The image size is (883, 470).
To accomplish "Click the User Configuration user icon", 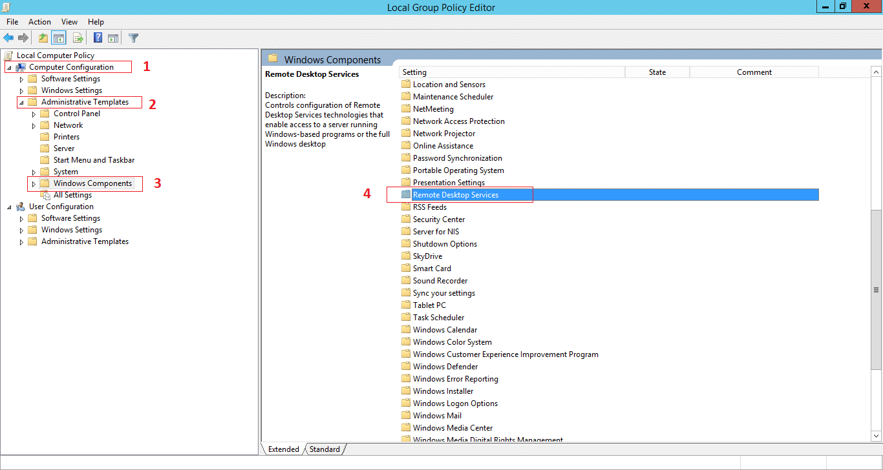I will [x=21, y=207].
